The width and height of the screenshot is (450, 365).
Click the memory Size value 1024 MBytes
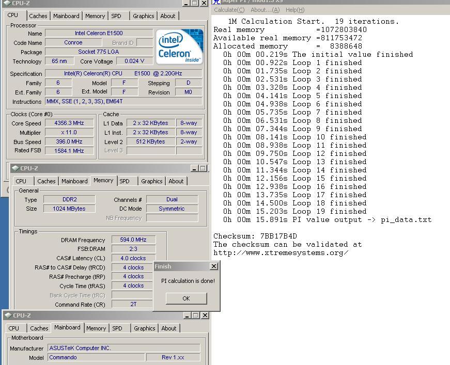(69, 209)
